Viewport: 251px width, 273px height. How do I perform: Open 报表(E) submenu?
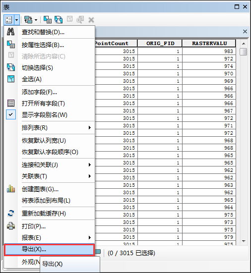click(49, 238)
